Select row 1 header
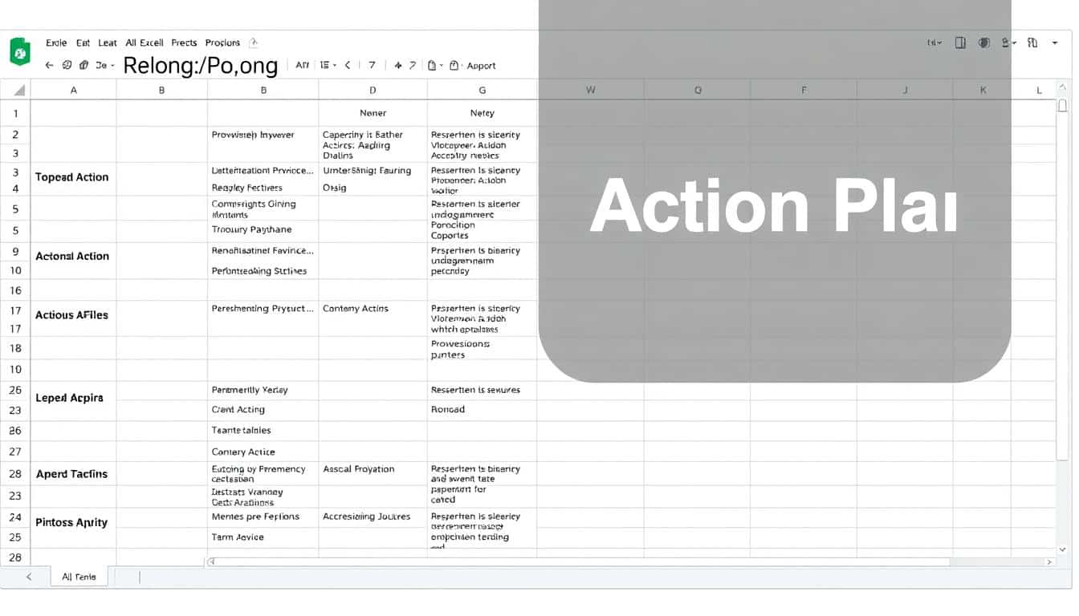The height and width of the screenshot is (616, 1079). click(15, 113)
